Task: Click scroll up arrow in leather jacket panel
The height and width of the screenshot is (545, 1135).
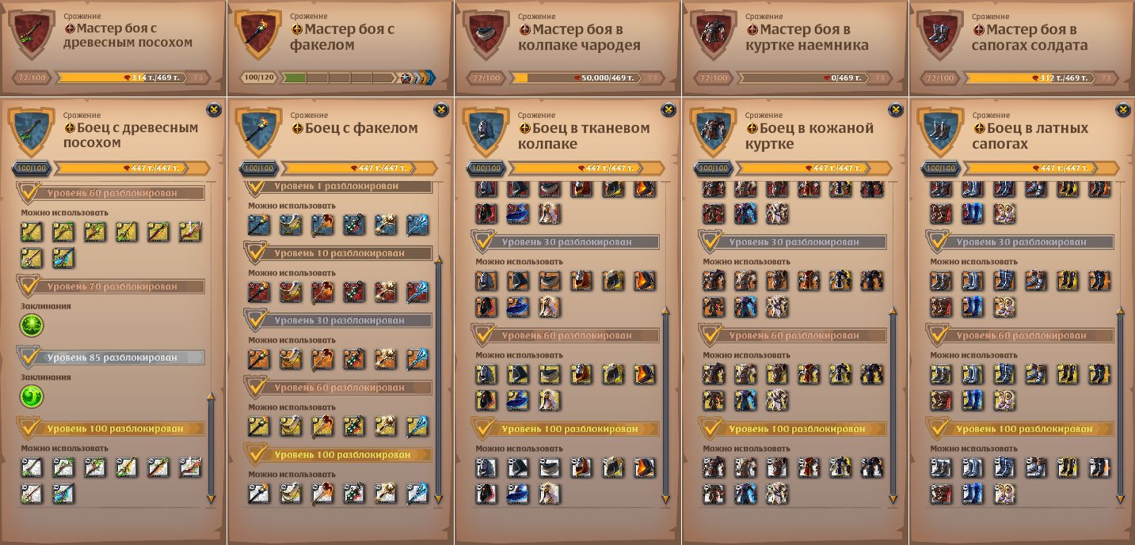Action: [x=893, y=312]
